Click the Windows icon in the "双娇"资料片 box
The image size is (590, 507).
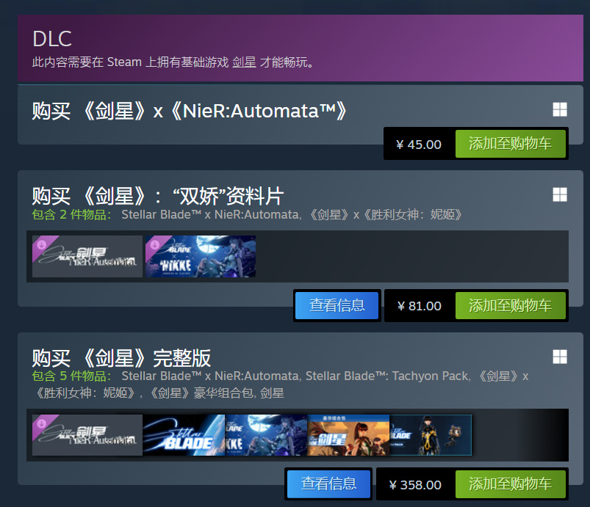click(x=560, y=194)
